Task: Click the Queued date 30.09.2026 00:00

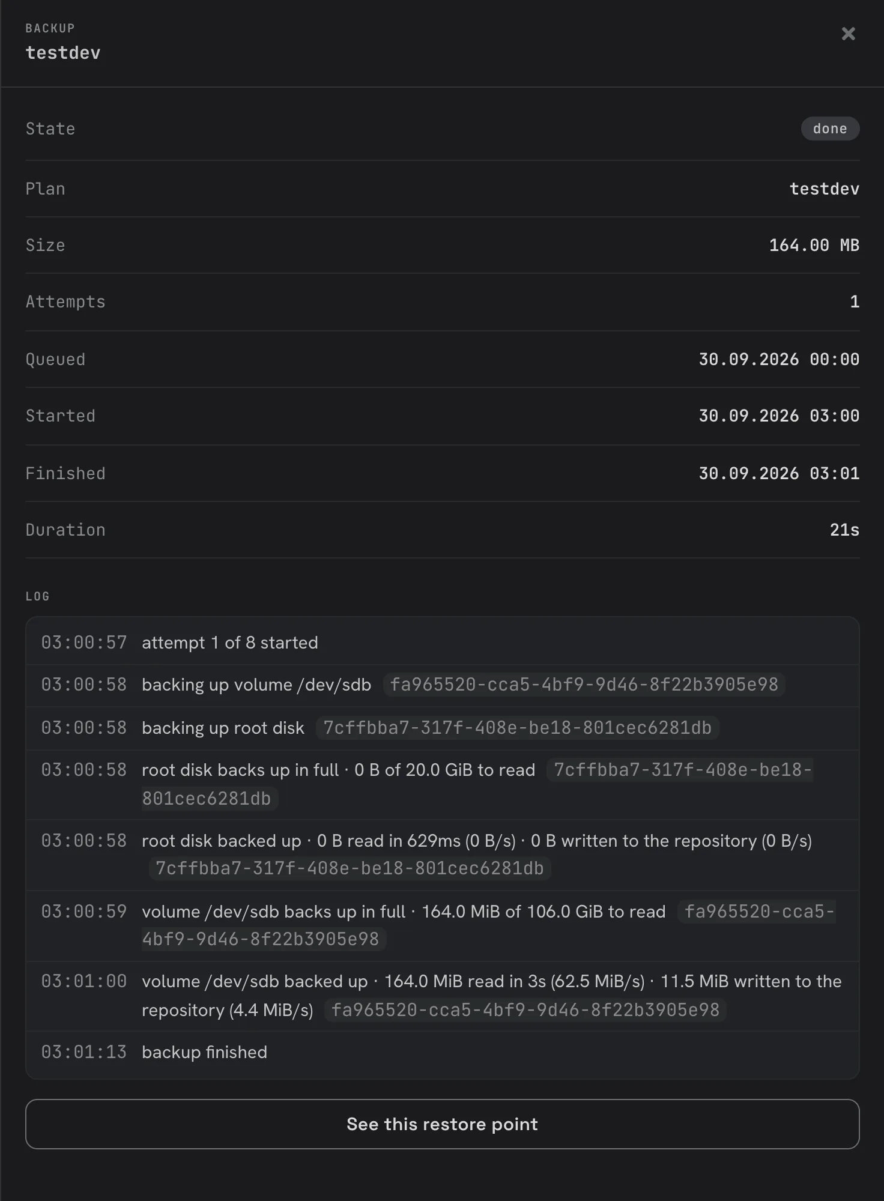Action: tap(779, 359)
